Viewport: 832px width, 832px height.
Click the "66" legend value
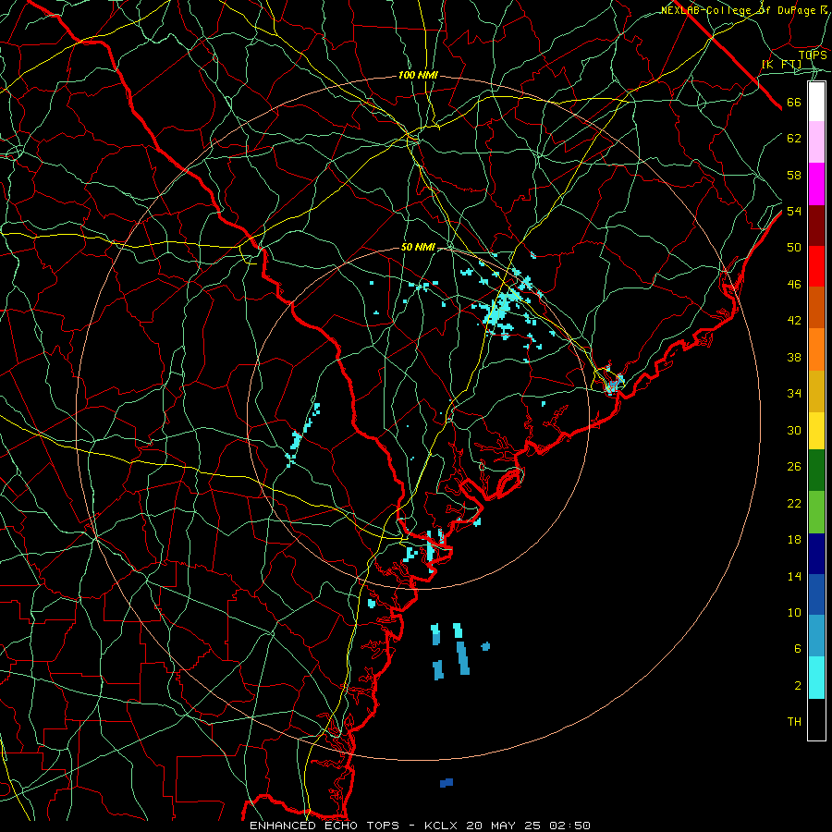[794, 103]
